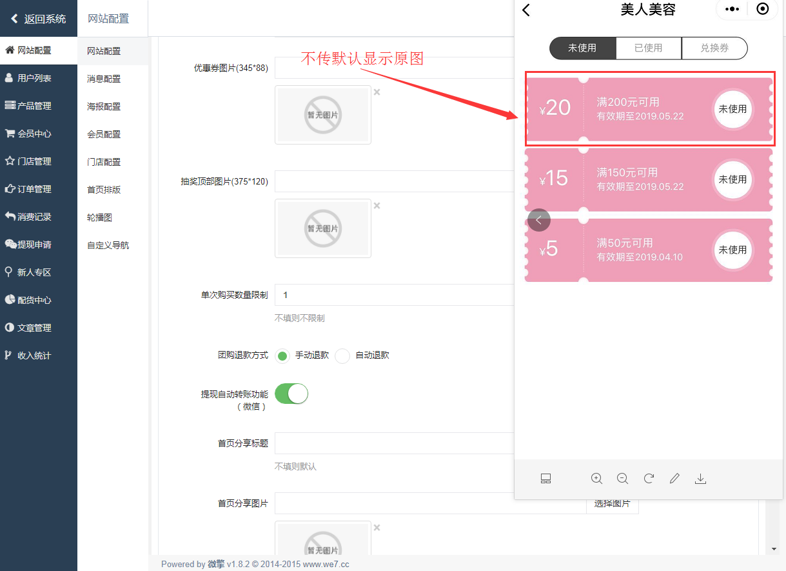786x571 pixels.
Task: Click the 满50元可用 coupon text
Action: [625, 243]
